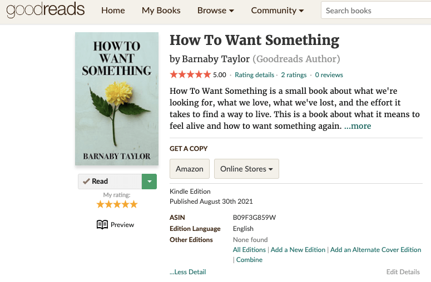The height and width of the screenshot is (282, 431).
Task: Open the green shelf dropdown arrow
Action: click(x=149, y=182)
